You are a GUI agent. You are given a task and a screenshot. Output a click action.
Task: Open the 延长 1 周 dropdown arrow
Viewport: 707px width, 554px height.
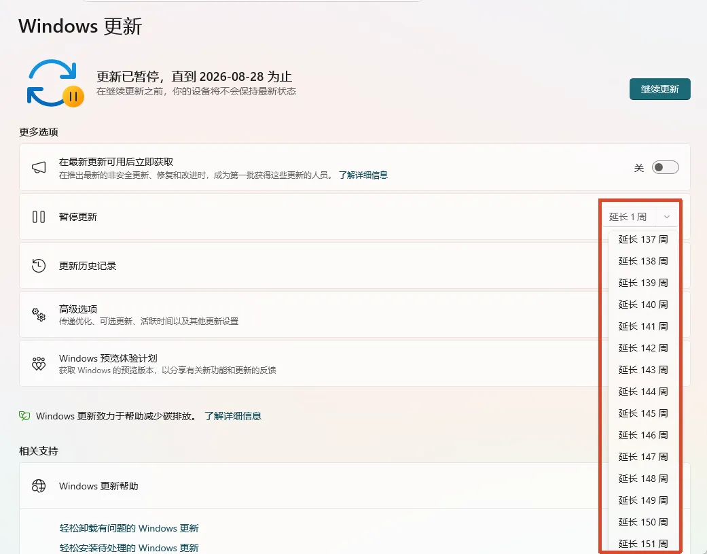click(x=666, y=217)
